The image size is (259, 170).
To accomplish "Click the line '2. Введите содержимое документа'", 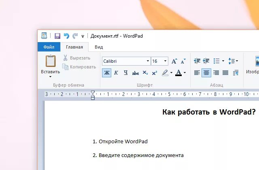I will [x=138, y=155].
